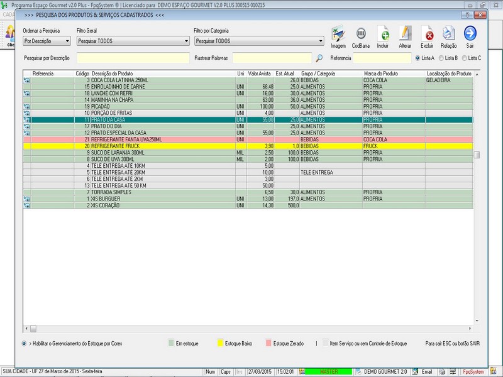Select the Lista B radio button
Screen dimensions: 503x377
click(441, 58)
